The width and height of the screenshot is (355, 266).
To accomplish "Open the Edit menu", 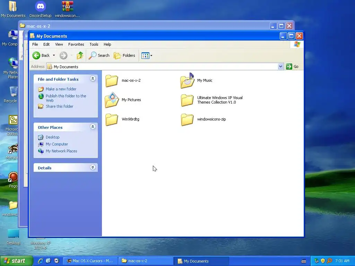I will click(46, 44).
